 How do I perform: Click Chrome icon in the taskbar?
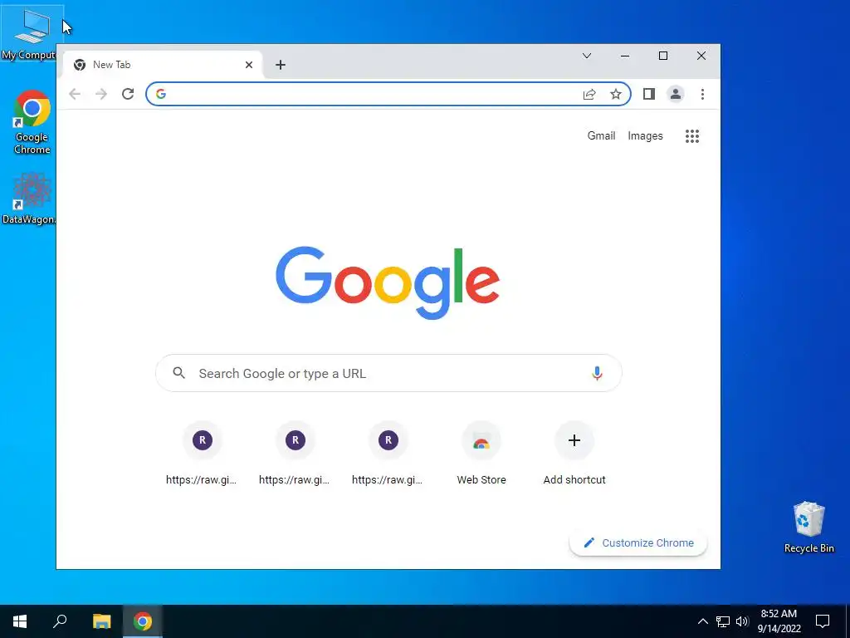pos(143,621)
